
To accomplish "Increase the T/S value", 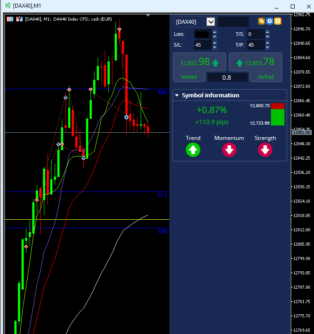I will (267, 32).
